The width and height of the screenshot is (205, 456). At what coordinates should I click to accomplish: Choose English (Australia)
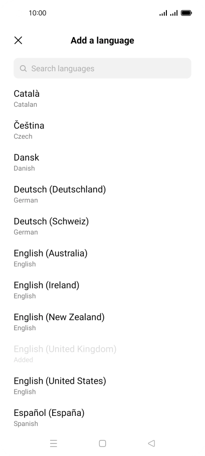pos(102,258)
